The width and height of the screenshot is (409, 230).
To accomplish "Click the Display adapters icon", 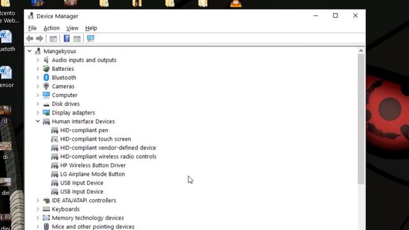I will coord(46,112).
